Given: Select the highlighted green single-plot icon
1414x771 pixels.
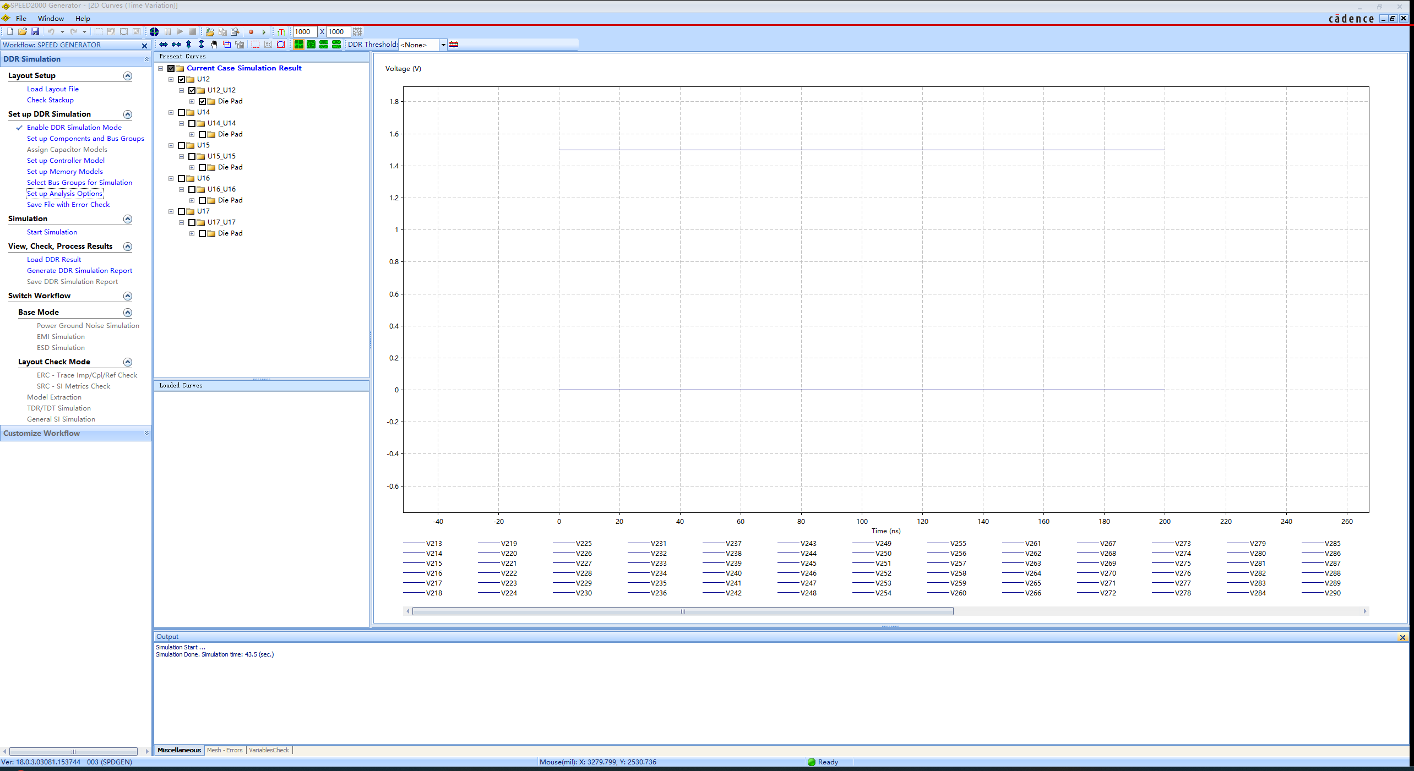Looking at the screenshot, I should (298, 45).
